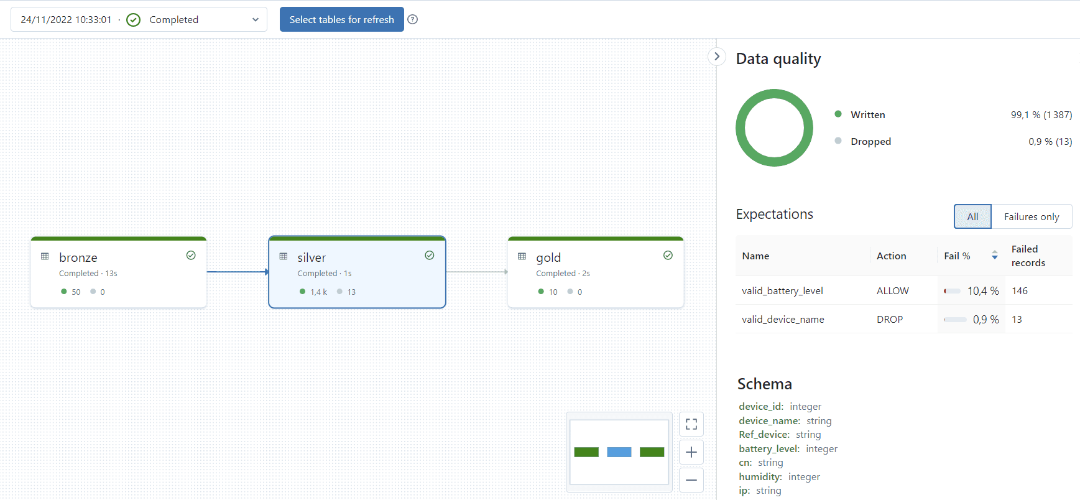Screen dimensions: 1080x500
Task: Click the pipeline minimap thumbnail
Action: coord(619,452)
